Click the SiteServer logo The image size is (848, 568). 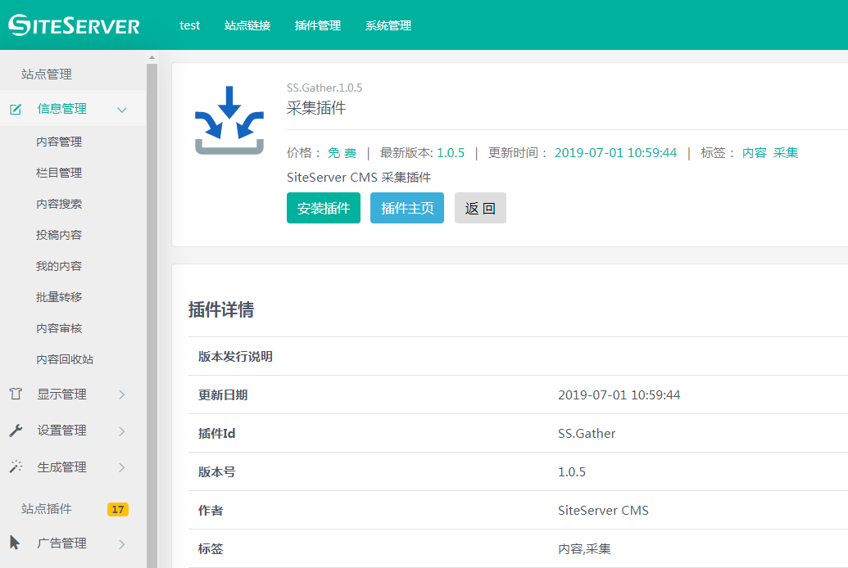coord(75,25)
